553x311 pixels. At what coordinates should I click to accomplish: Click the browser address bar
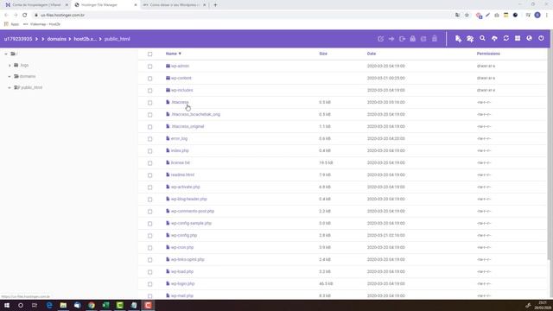[244, 16]
